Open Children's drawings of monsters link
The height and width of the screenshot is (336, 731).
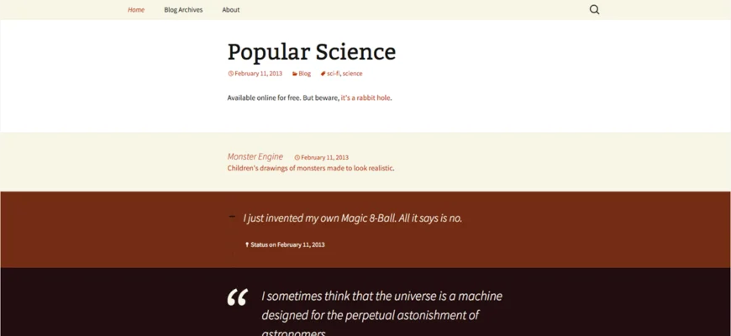coord(310,168)
